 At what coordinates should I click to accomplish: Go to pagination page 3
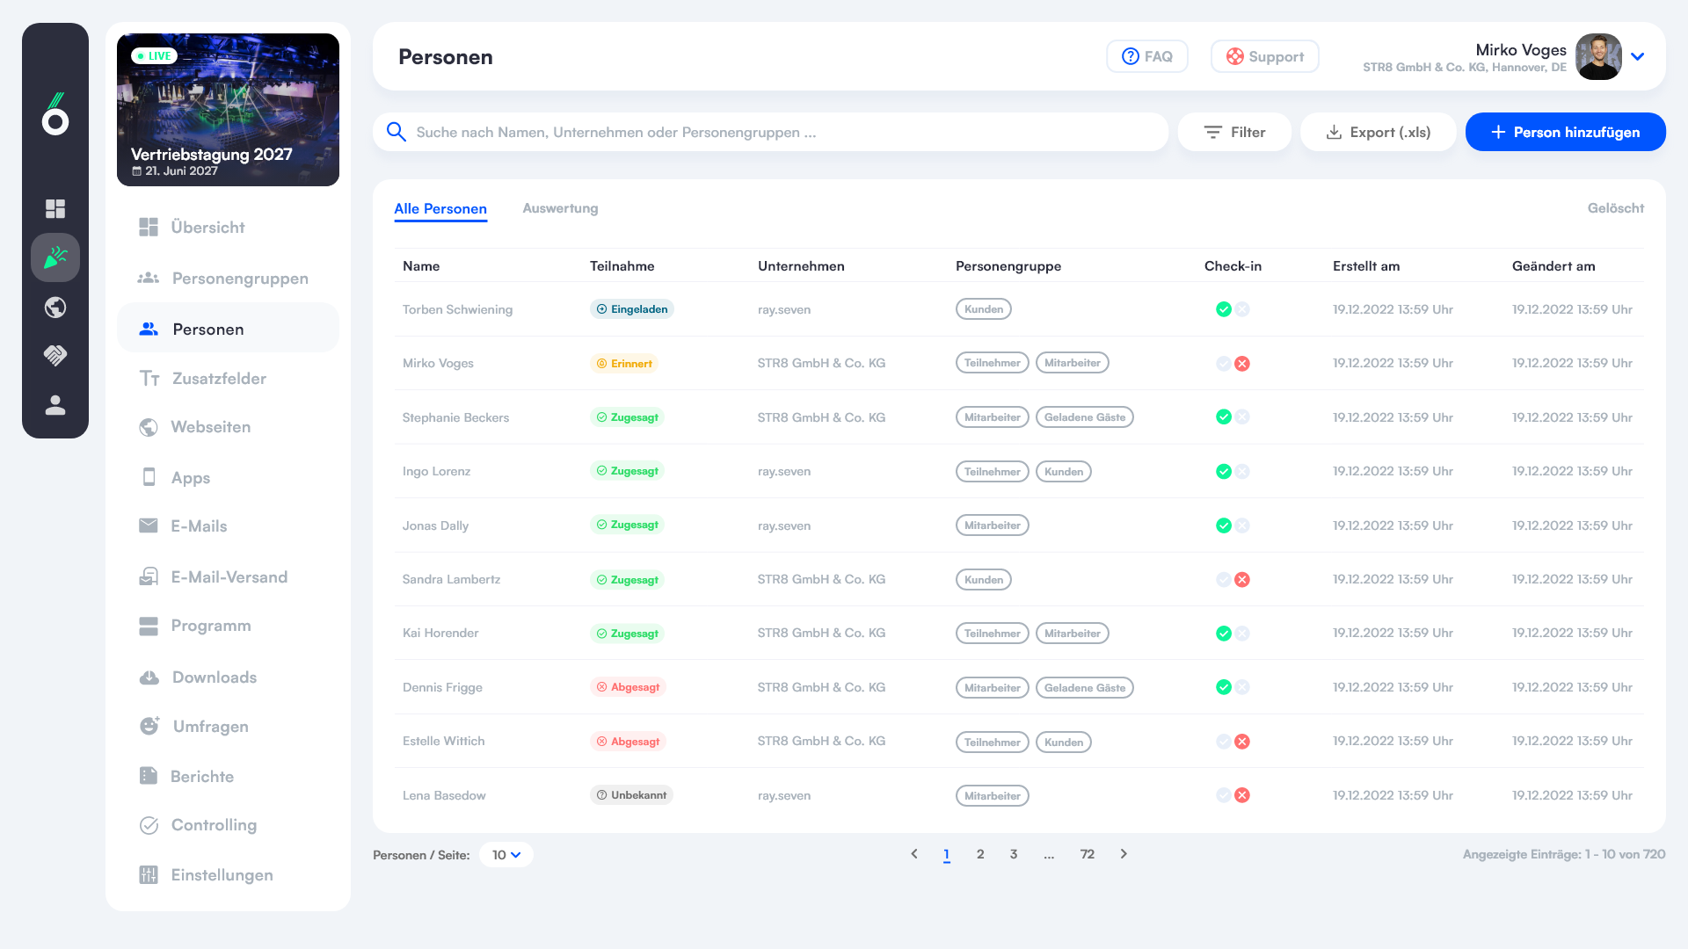tap(1014, 854)
